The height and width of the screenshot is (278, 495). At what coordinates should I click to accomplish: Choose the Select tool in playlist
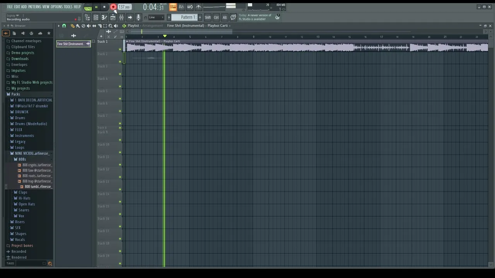pyautogui.click(x=105, y=26)
